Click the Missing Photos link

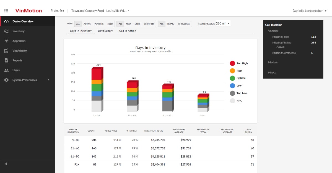pos(281,43)
